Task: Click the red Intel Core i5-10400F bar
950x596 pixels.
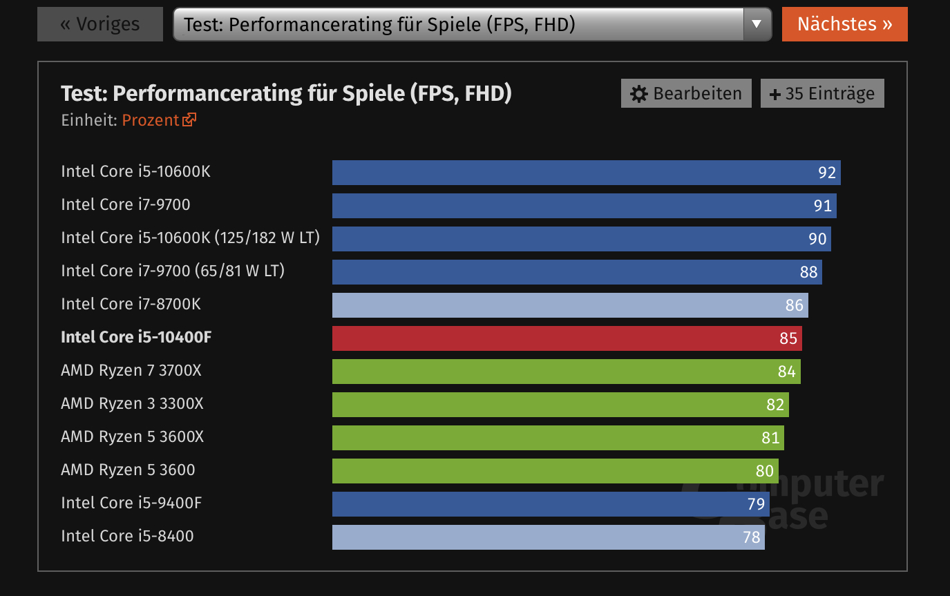Action: [567, 338]
